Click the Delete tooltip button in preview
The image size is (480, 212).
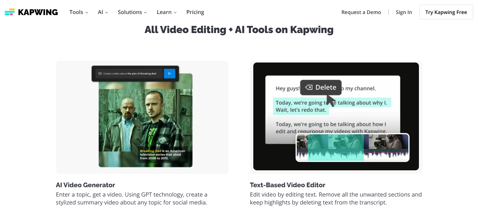[321, 87]
